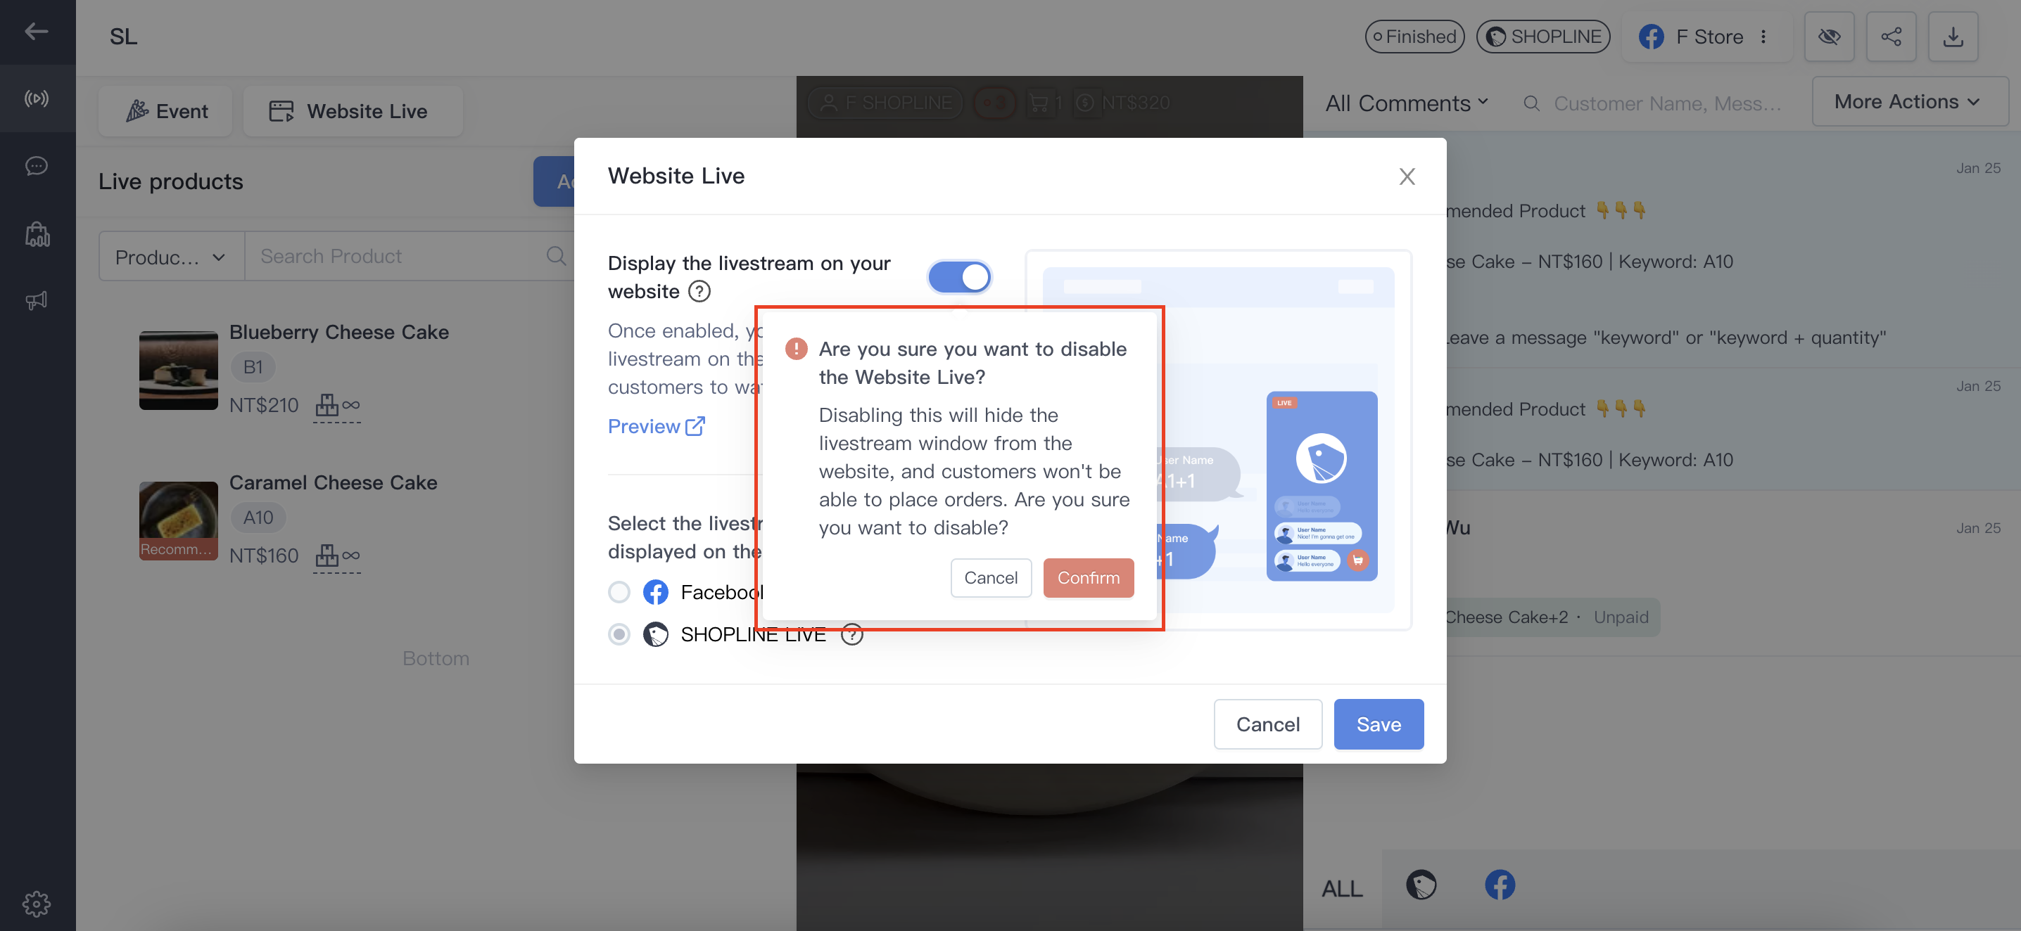
Task: Click the Unpaid order status tag
Action: coord(1620,617)
